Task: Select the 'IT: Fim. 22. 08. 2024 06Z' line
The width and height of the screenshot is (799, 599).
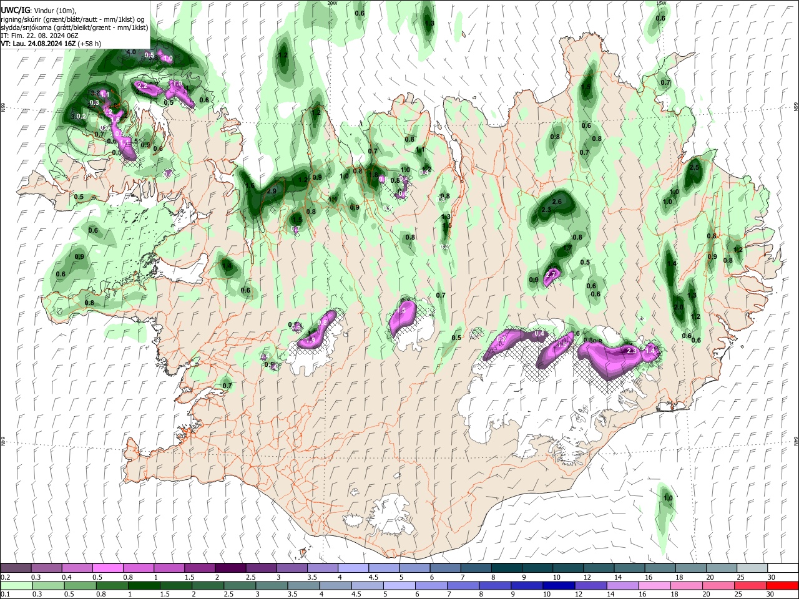Action: coord(39,36)
